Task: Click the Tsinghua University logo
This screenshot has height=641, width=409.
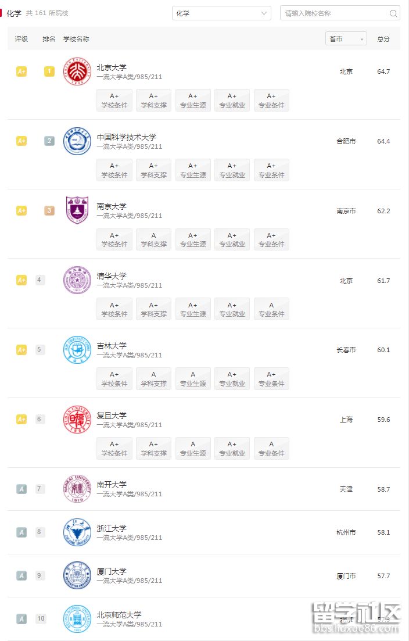Action: tap(77, 281)
